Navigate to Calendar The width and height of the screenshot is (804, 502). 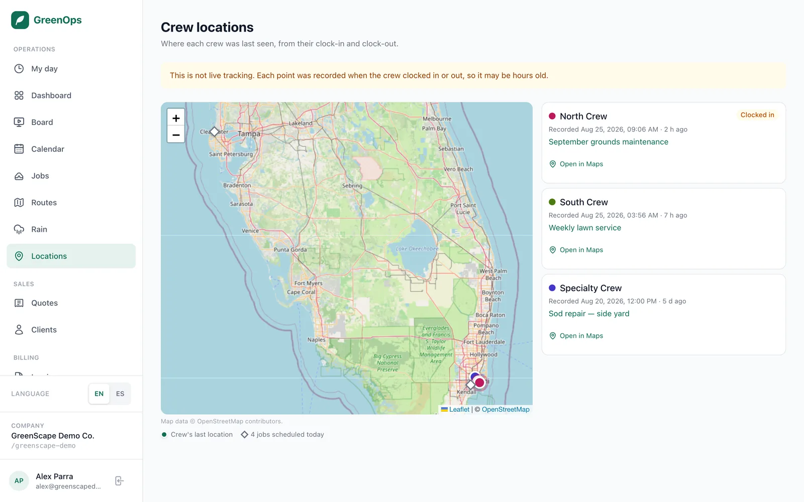click(x=71, y=149)
